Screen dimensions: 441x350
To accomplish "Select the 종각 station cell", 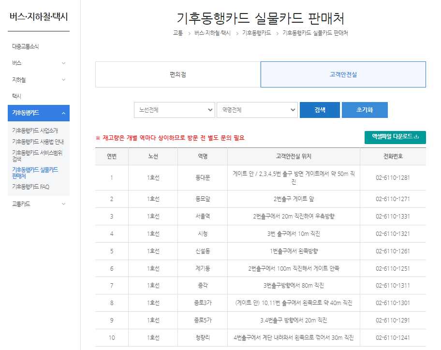I will pyautogui.click(x=203, y=286).
